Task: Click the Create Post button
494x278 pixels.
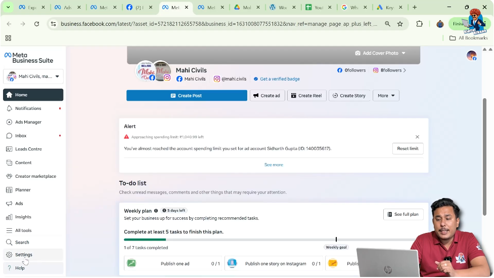Action: click(187, 96)
